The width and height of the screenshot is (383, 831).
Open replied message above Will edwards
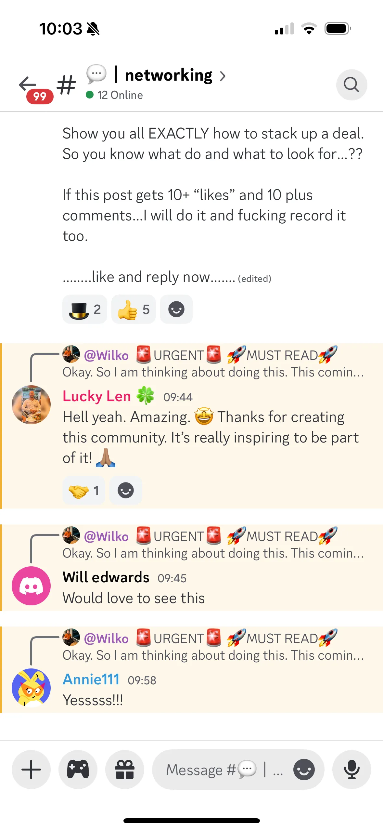point(213,544)
